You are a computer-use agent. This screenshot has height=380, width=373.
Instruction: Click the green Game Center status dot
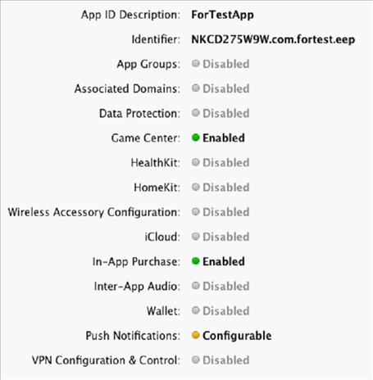click(x=196, y=138)
